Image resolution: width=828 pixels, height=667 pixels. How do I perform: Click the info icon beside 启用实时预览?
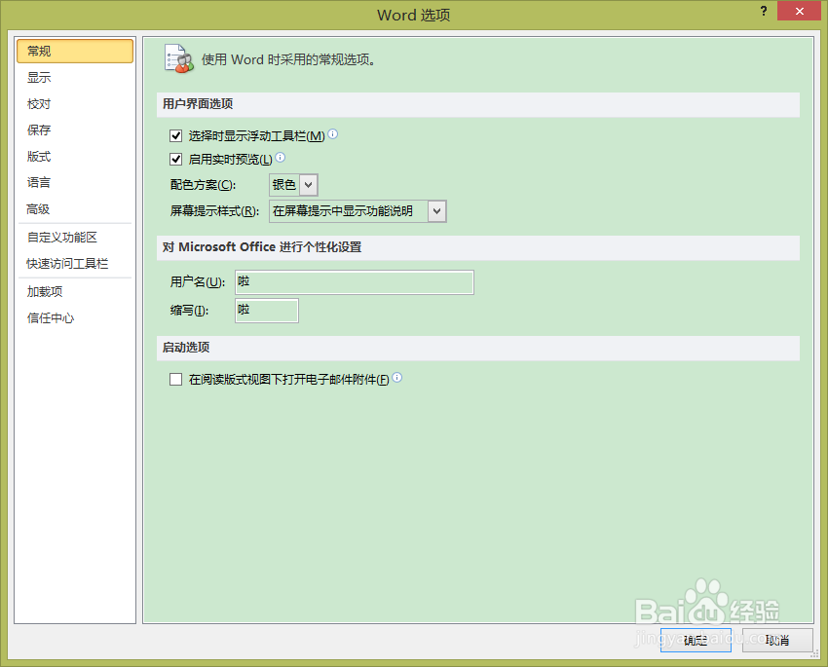[x=280, y=158]
